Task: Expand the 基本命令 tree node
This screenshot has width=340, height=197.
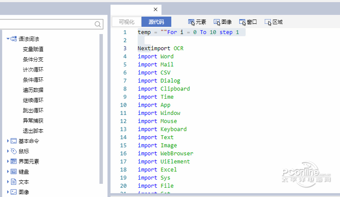Action: click(8, 141)
